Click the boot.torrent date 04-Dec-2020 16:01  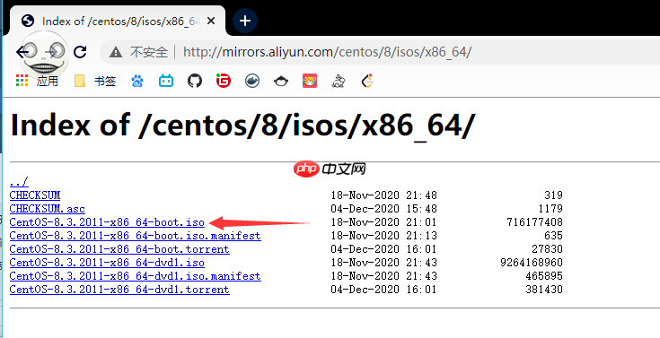384,249
